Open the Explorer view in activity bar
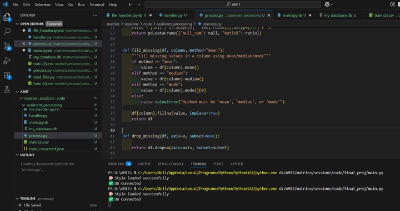Screen dimensions: 400x211 click(x=7, y=17)
